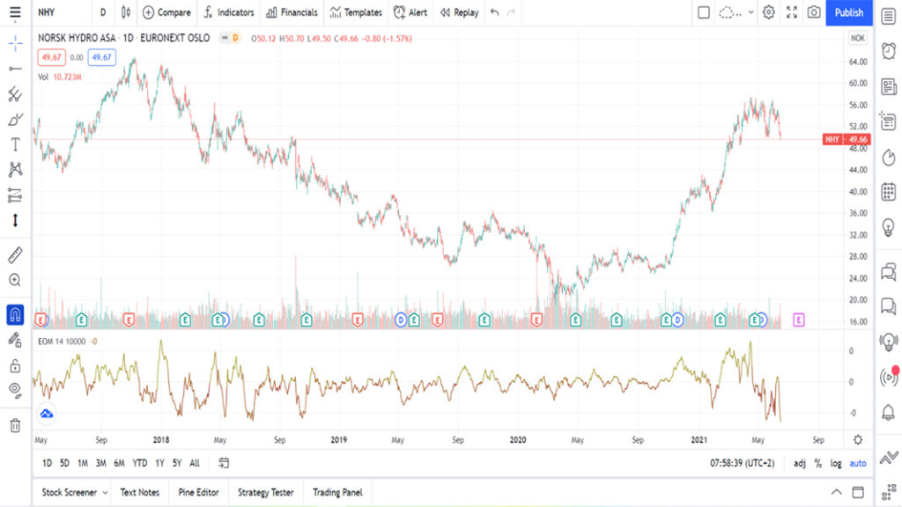This screenshot has height=507, width=902.
Task: Toggle stay in drawing mode
Action: pyautogui.click(x=15, y=340)
